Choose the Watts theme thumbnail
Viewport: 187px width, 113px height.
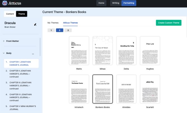pos(79,51)
